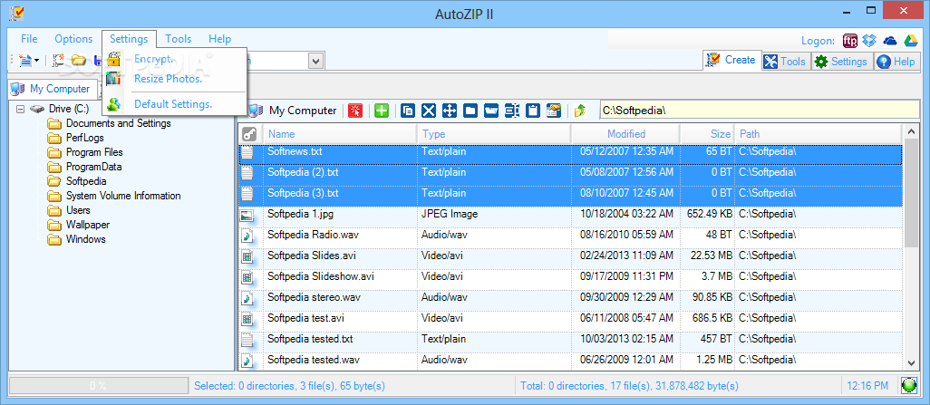Click the FTP logon icon
The image size is (930, 405).
[x=850, y=41]
